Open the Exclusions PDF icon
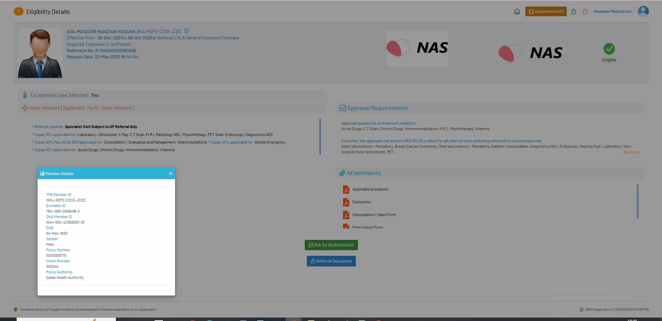This screenshot has width=662, height=321. [x=346, y=202]
